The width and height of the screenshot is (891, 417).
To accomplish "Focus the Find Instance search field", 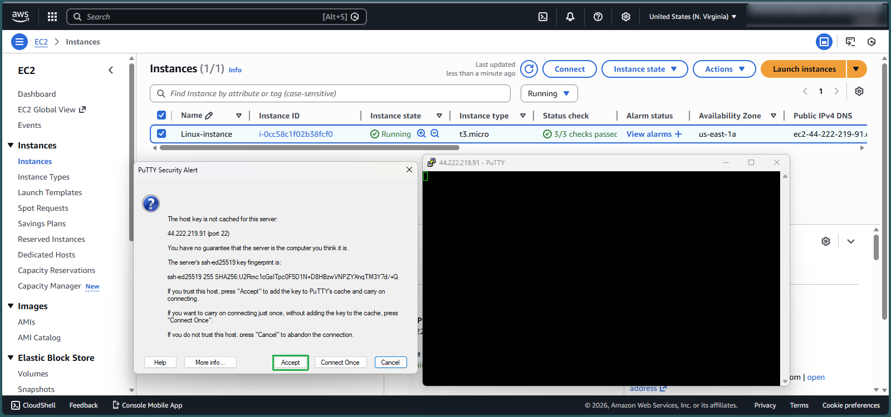I will tap(330, 93).
